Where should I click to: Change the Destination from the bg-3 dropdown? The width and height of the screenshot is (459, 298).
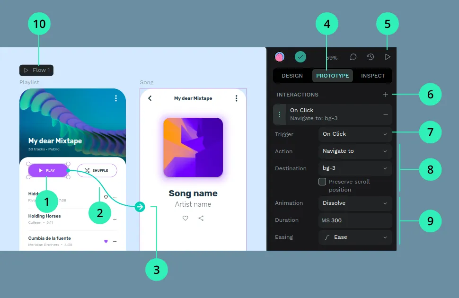(355, 168)
